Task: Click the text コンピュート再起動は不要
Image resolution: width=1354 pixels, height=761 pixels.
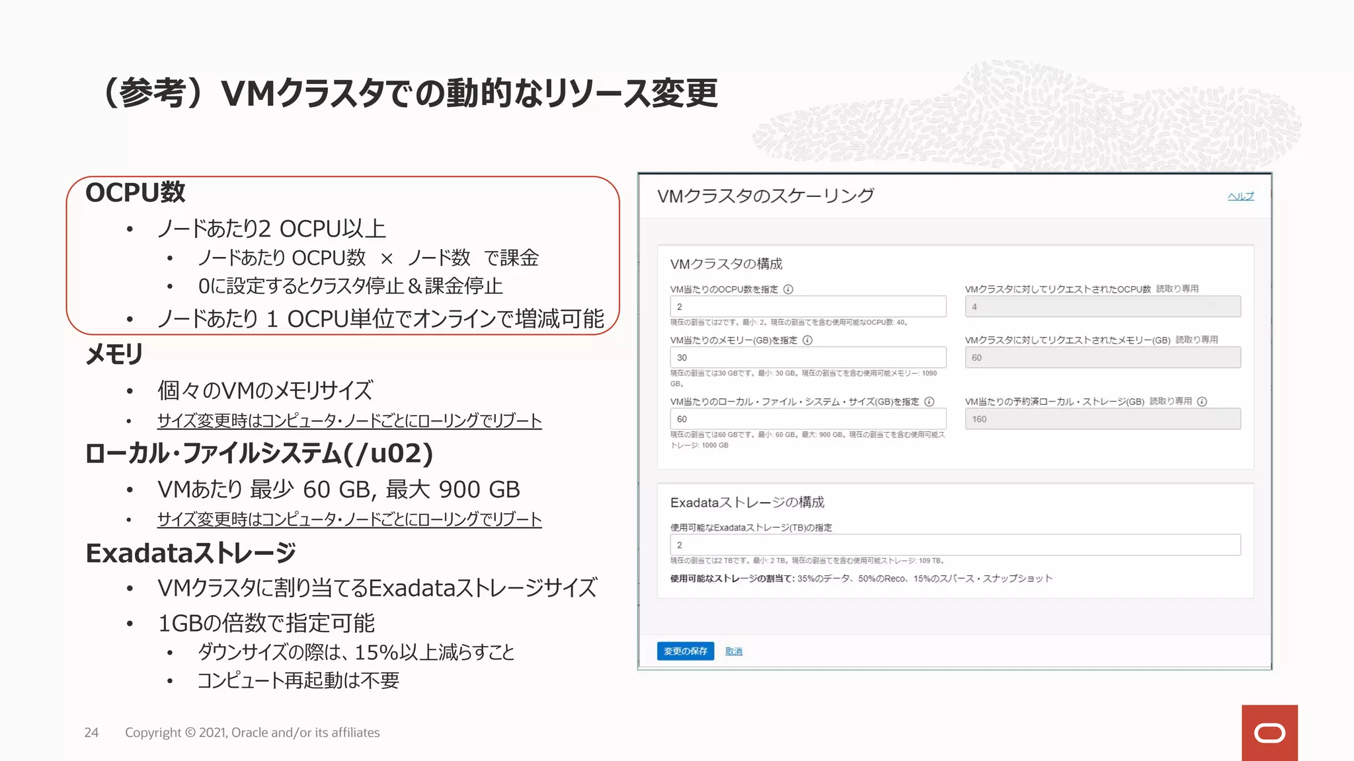Action: pos(298,680)
